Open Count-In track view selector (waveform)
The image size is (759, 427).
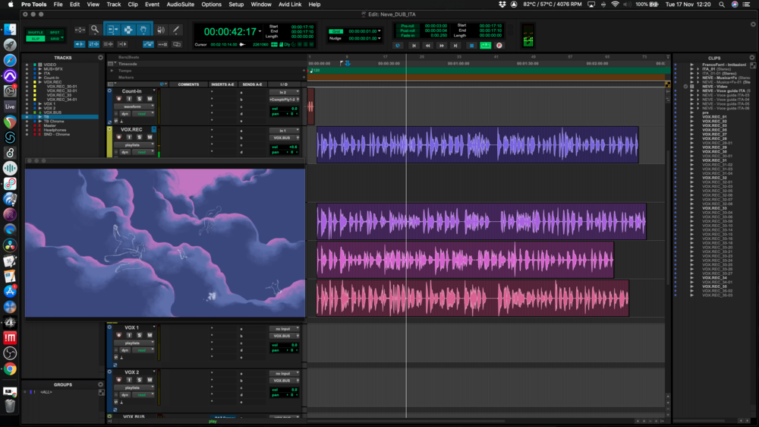coord(134,106)
